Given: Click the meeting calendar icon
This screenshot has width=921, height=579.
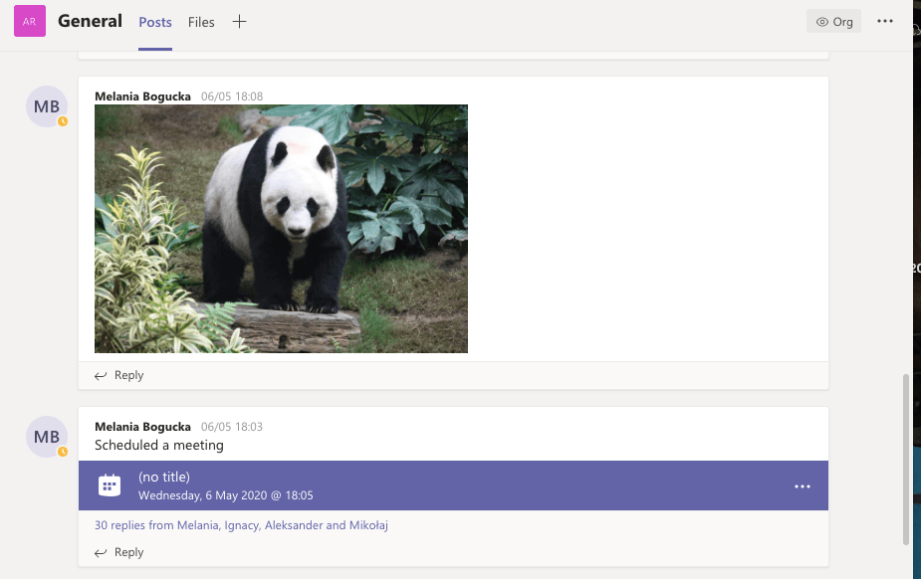Looking at the screenshot, I should click(x=110, y=485).
